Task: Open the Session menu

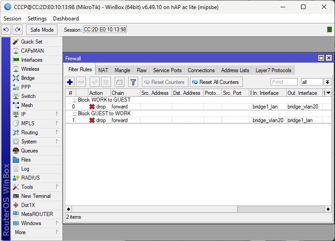Action: click(x=12, y=19)
